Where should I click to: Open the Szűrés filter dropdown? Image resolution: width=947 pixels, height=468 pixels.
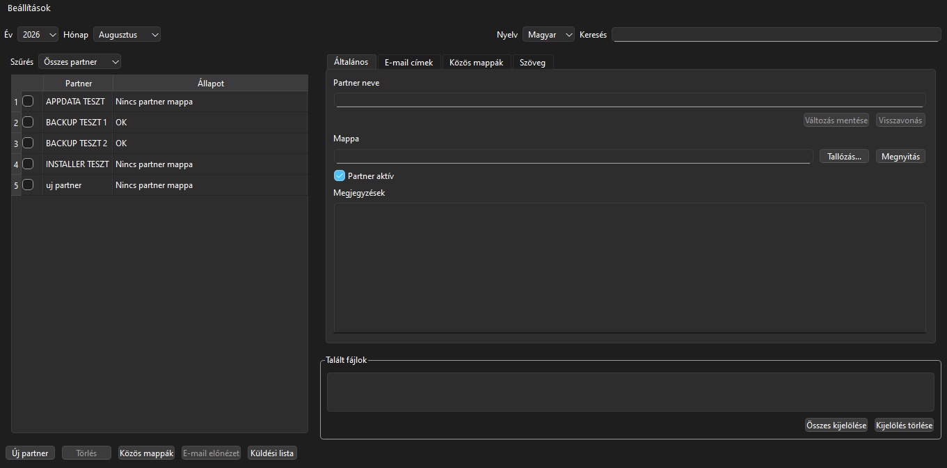(80, 61)
